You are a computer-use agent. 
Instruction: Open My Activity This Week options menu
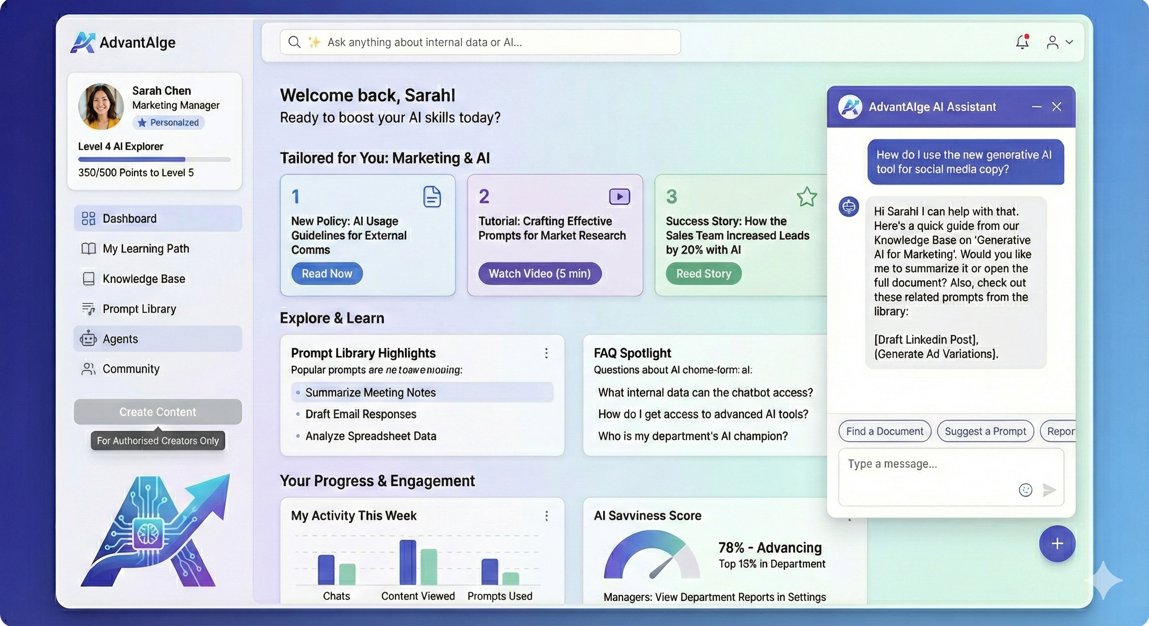click(x=546, y=516)
